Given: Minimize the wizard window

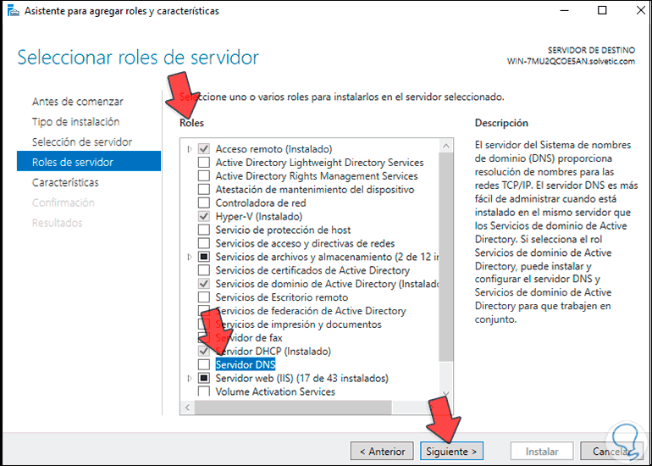Looking at the screenshot, I should (564, 11).
